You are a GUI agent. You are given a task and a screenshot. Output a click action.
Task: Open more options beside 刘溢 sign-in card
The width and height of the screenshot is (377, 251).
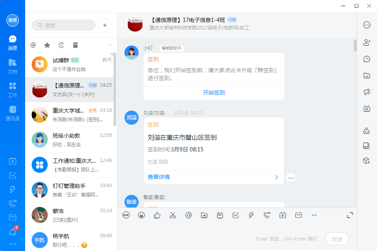pyautogui.click(x=291, y=178)
